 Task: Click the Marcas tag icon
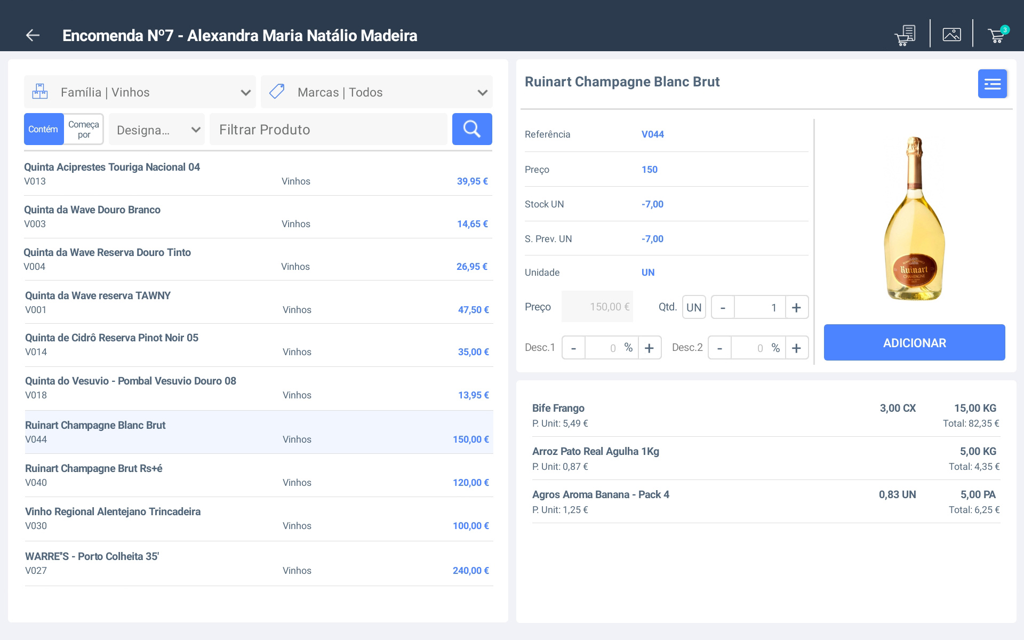tap(277, 92)
